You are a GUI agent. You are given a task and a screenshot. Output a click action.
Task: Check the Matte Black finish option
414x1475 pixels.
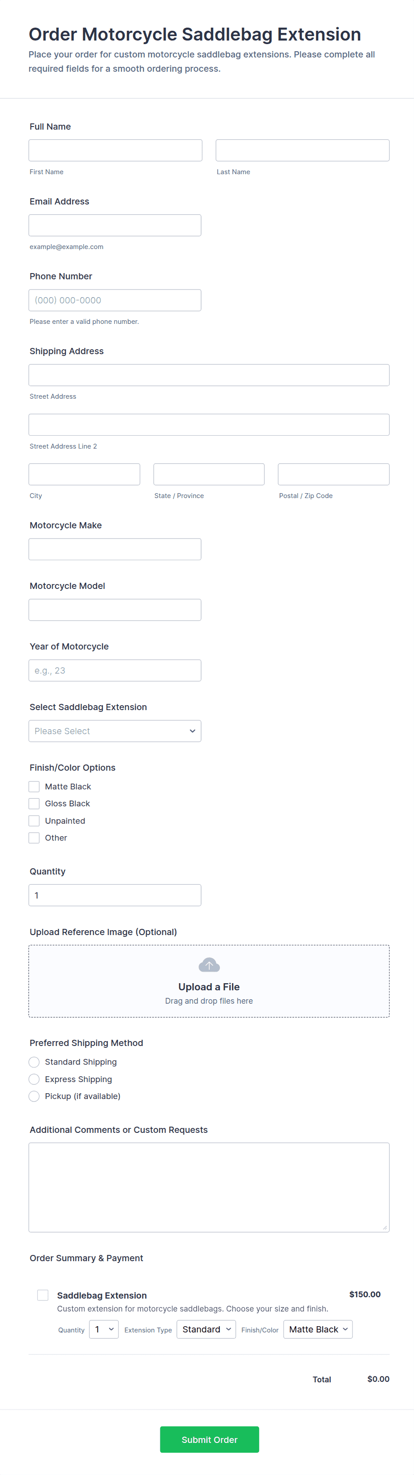(x=34, y=787)
